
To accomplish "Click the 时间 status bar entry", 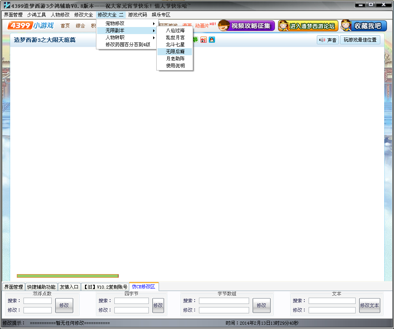I will (x=262, y=323).
